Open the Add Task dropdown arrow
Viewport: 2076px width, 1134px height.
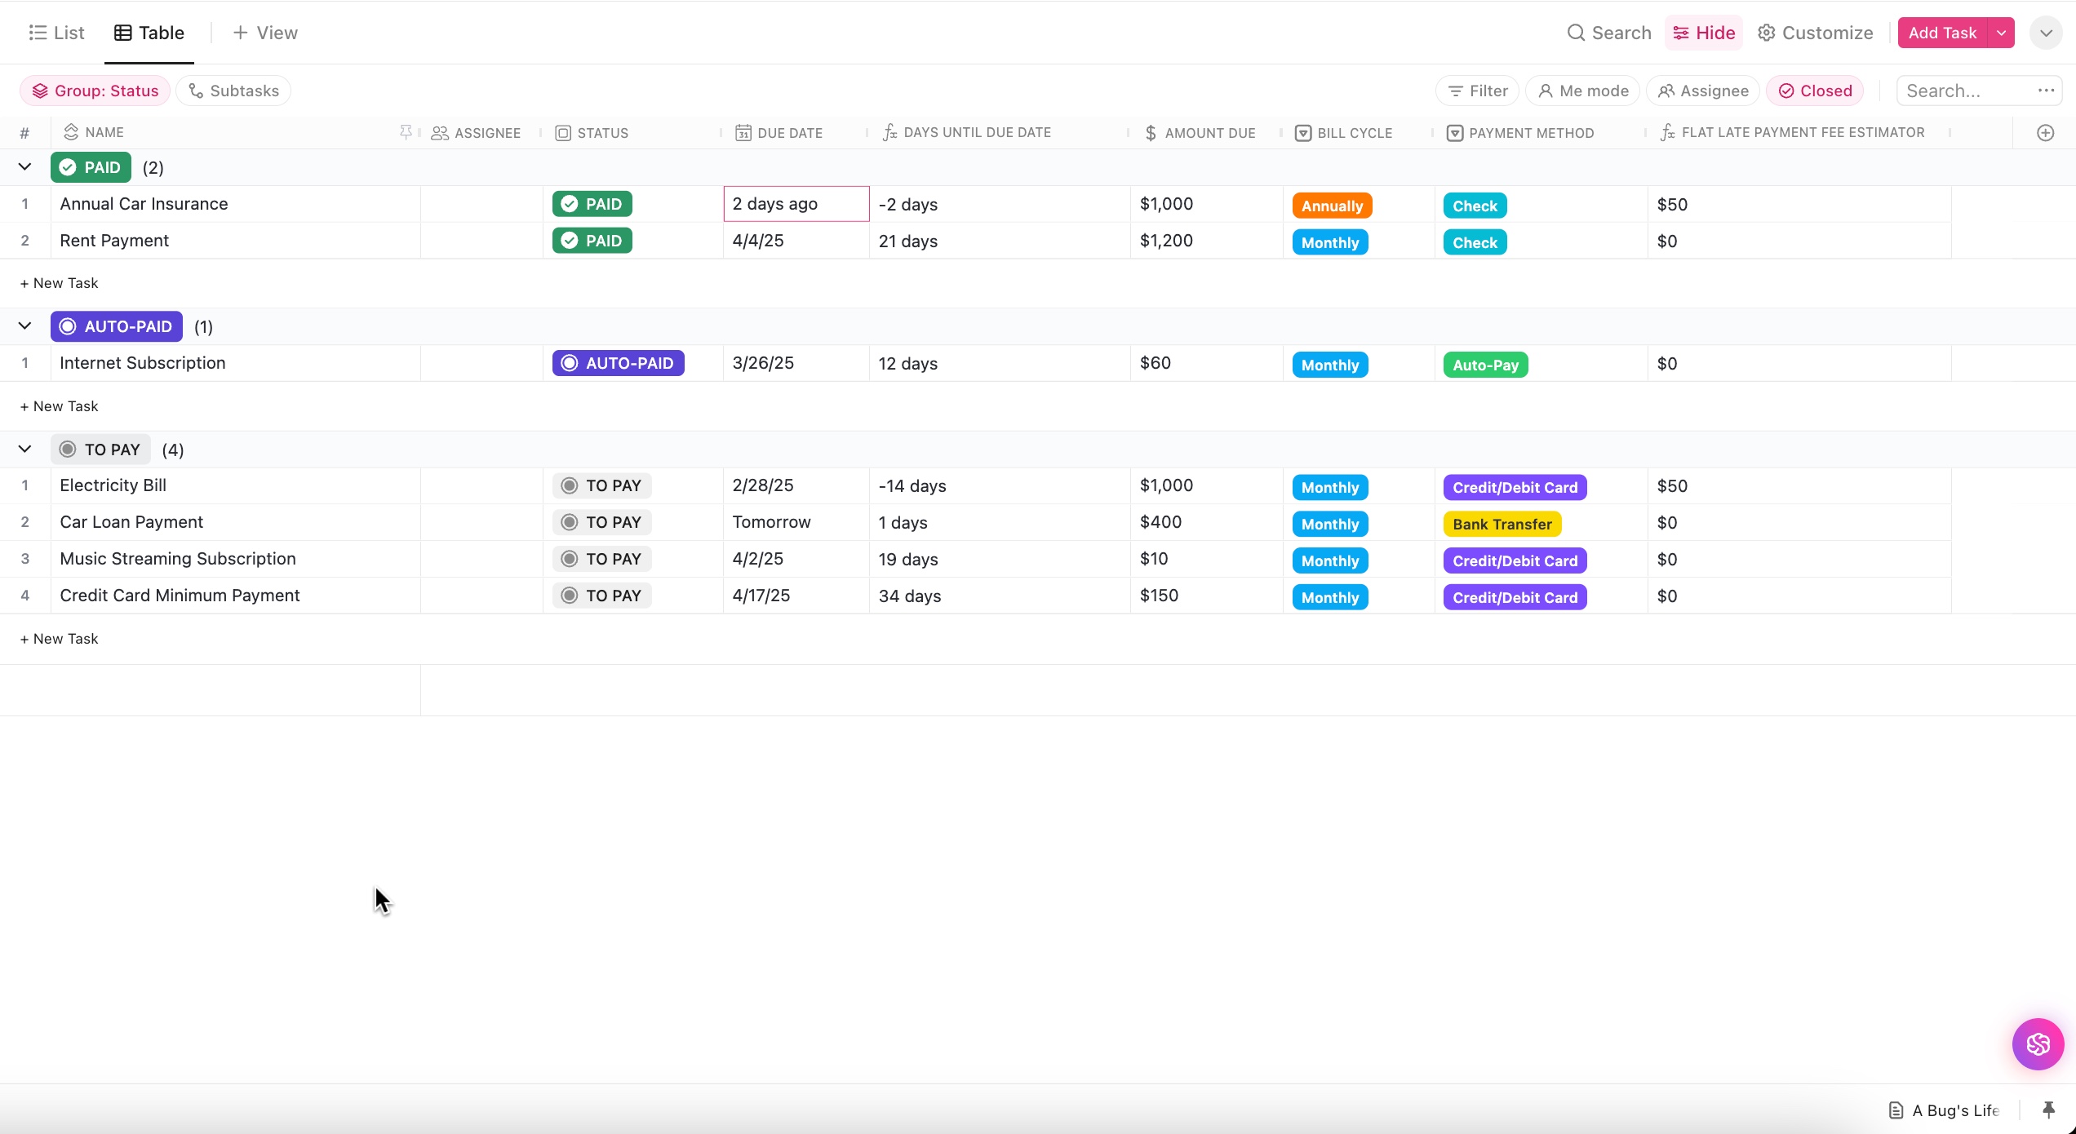point(2001,33)
